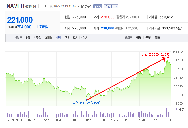The width and height of the screenshot is (188, 128).
Task: Click the 전일대비 change value 4,000
Action: pos(26,27)
